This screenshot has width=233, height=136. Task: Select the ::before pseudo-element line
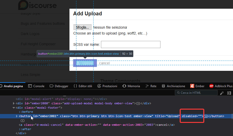(x=26, y=112)
